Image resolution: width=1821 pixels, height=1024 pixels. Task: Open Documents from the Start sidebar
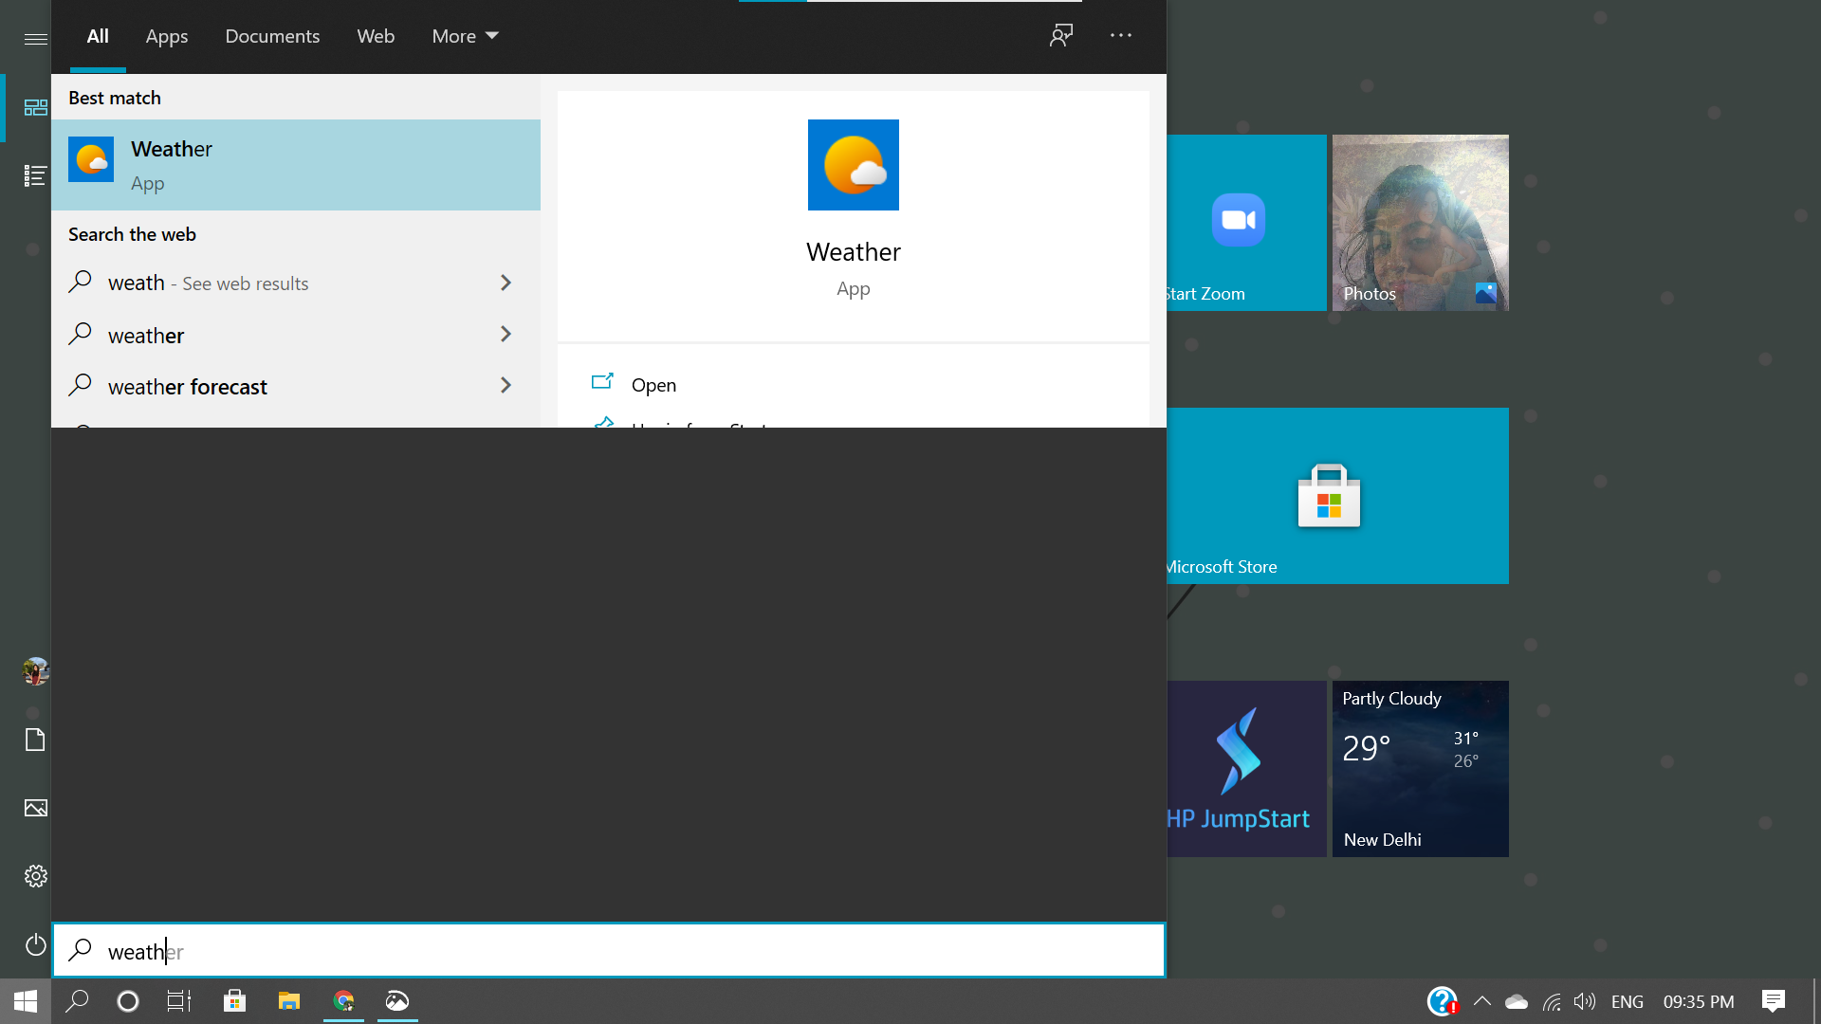coord(35,740)
